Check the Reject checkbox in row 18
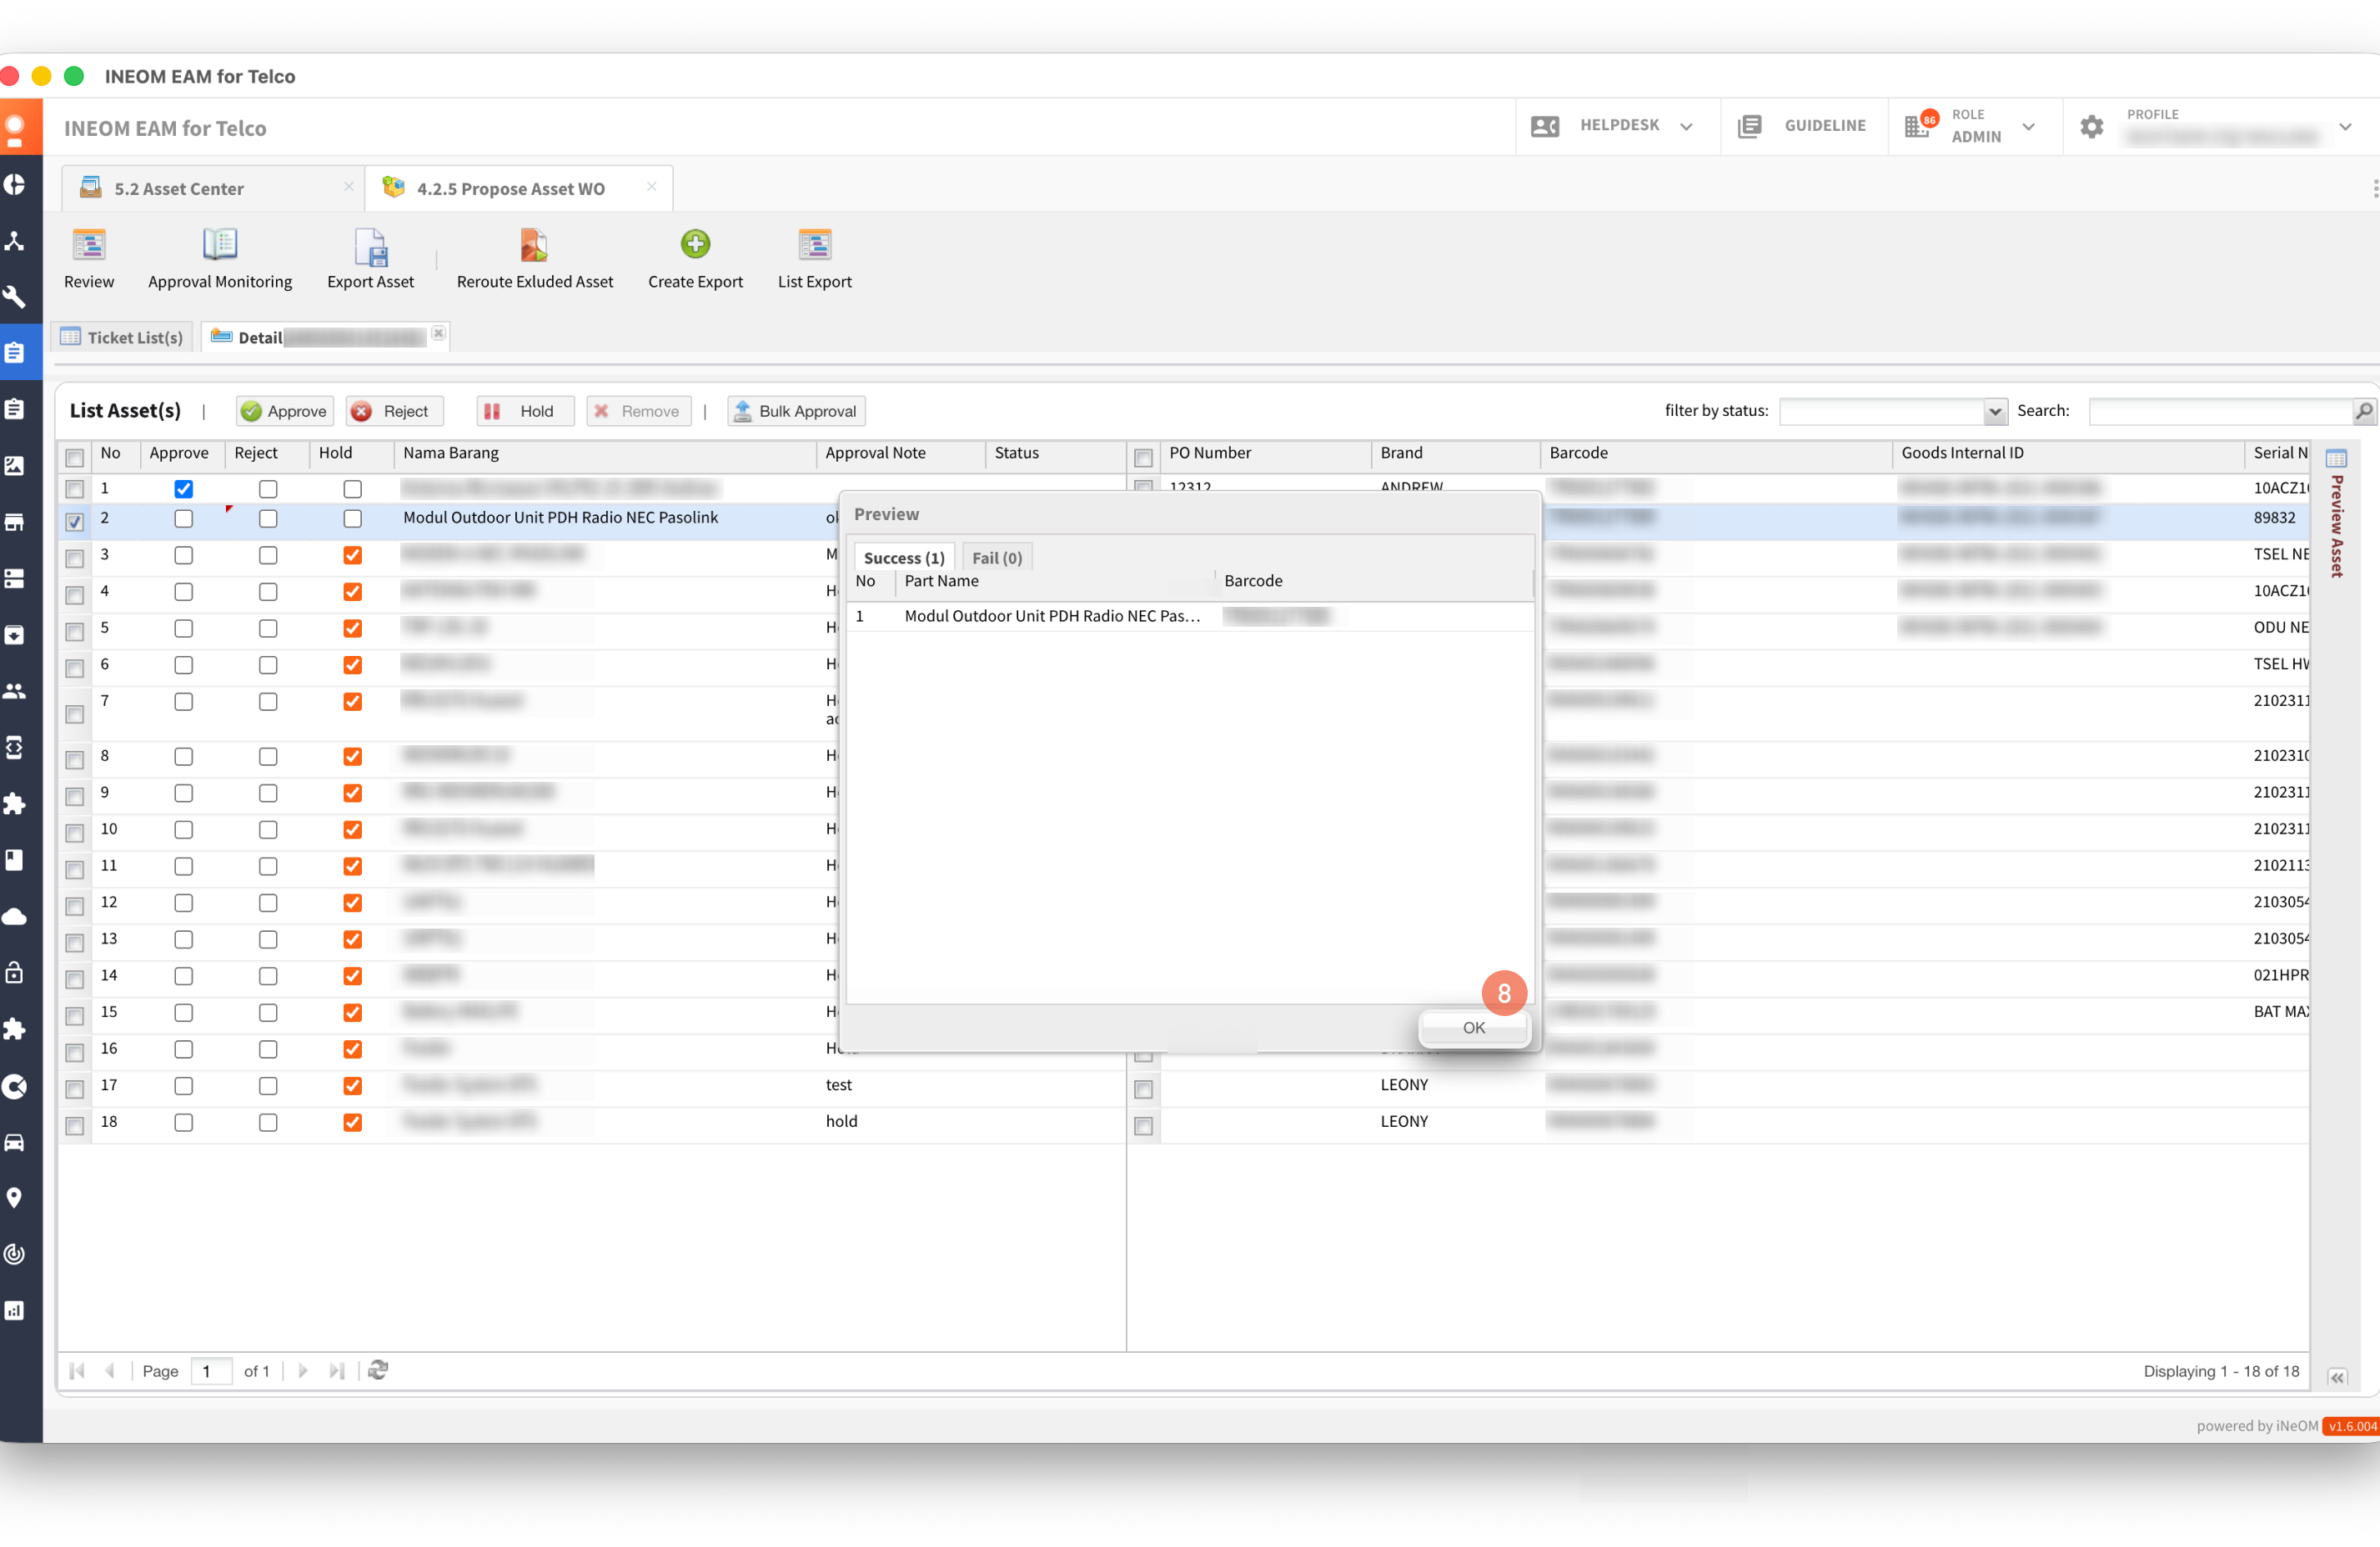The height and width of the screenshot is (1547, 2380). tap(268, 1124)
